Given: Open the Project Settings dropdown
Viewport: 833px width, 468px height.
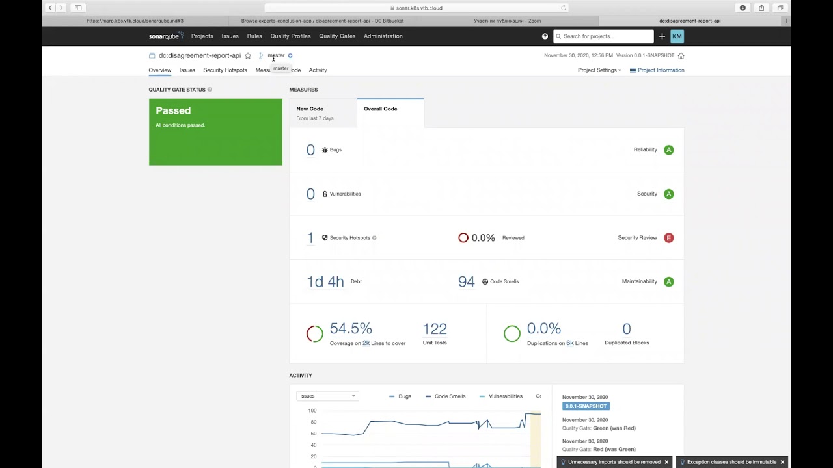Looking at the screenshot, I should [599, 70].
